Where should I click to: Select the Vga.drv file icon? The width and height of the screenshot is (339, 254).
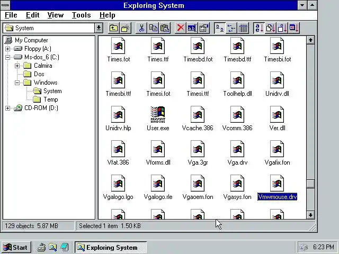237,149
